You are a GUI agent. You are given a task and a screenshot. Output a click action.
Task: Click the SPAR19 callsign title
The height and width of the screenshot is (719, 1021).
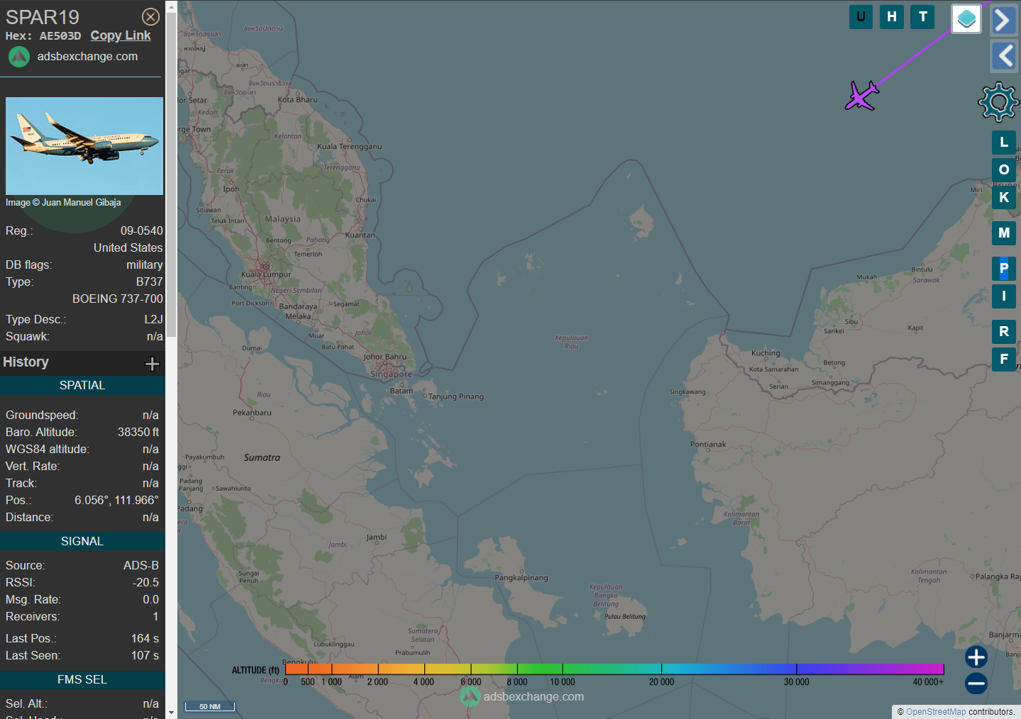[43, 16]
